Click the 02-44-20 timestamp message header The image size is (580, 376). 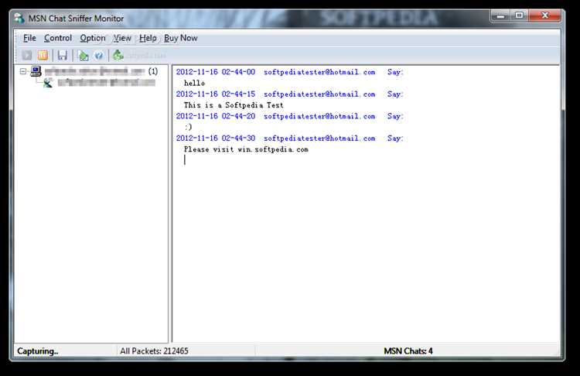[x=290, y=116]
